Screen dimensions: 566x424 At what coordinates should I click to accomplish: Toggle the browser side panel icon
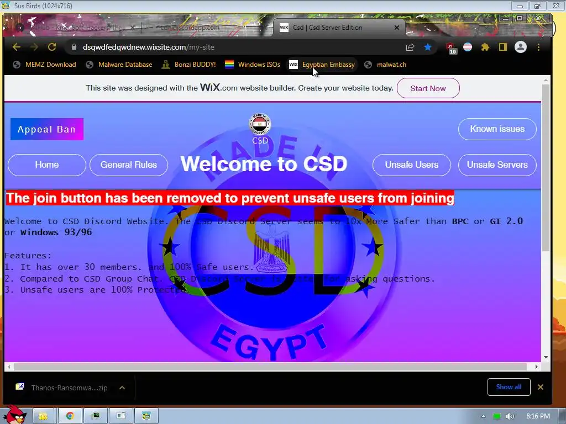pos(503,47)
